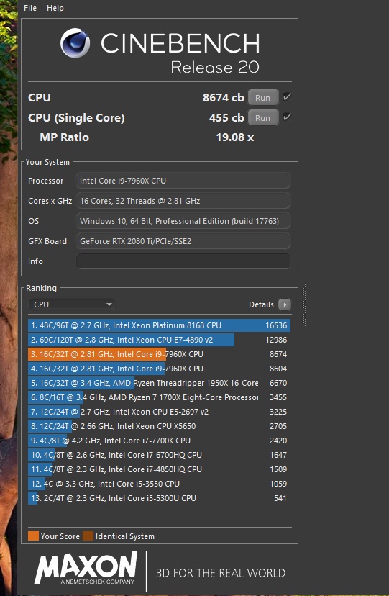Select the Threadripper 1950X ranking entry
This screenshot has height=596, width=389.
coord(159,383)
